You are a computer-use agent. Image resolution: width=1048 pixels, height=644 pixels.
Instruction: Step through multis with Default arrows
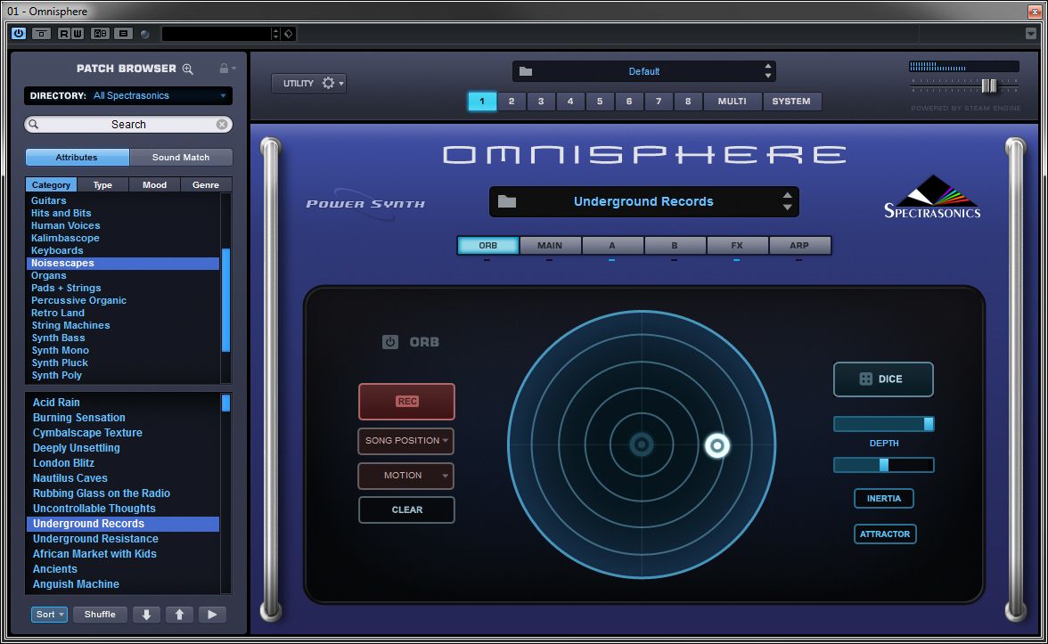tap(768, 71)
